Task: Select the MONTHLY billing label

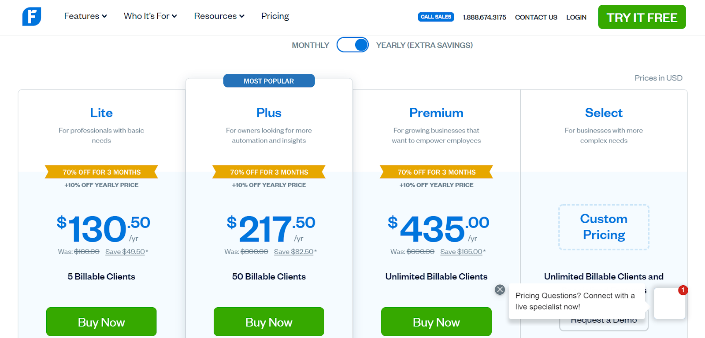Action: 310,45
